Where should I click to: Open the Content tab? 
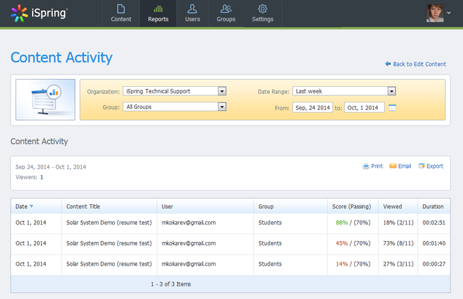tap(121, 13)
